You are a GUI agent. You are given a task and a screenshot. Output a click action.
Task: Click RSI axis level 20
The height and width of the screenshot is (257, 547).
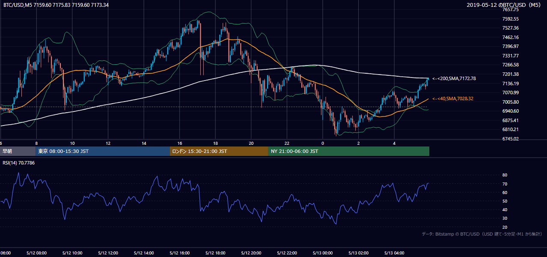tap(505, 227)
